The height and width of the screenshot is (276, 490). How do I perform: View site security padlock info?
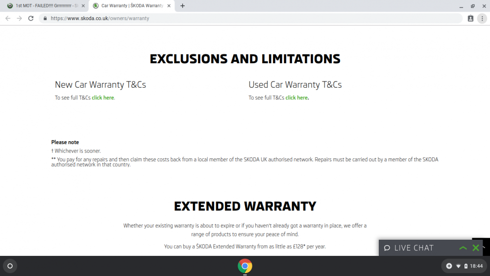point(45,19)
